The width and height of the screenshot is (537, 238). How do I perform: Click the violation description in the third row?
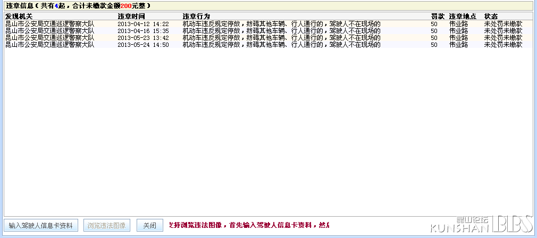tap(281, 38)
